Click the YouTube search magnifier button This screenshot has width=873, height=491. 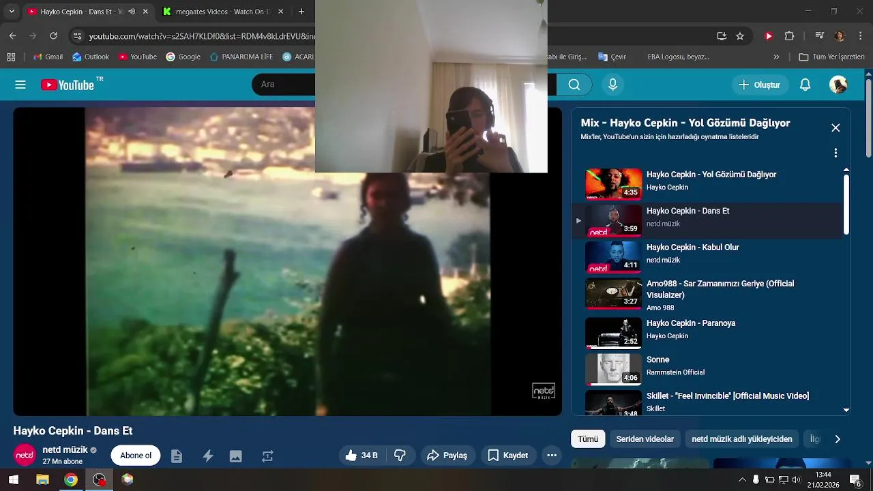pos(574,85)
